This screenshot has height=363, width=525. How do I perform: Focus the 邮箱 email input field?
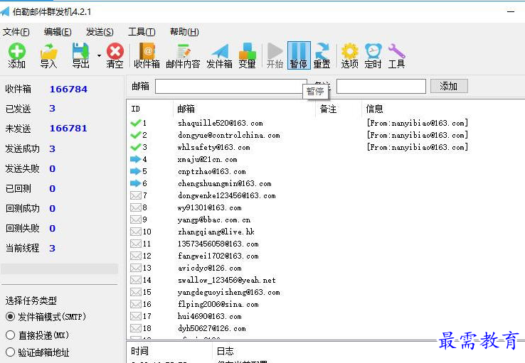point(231,87)
